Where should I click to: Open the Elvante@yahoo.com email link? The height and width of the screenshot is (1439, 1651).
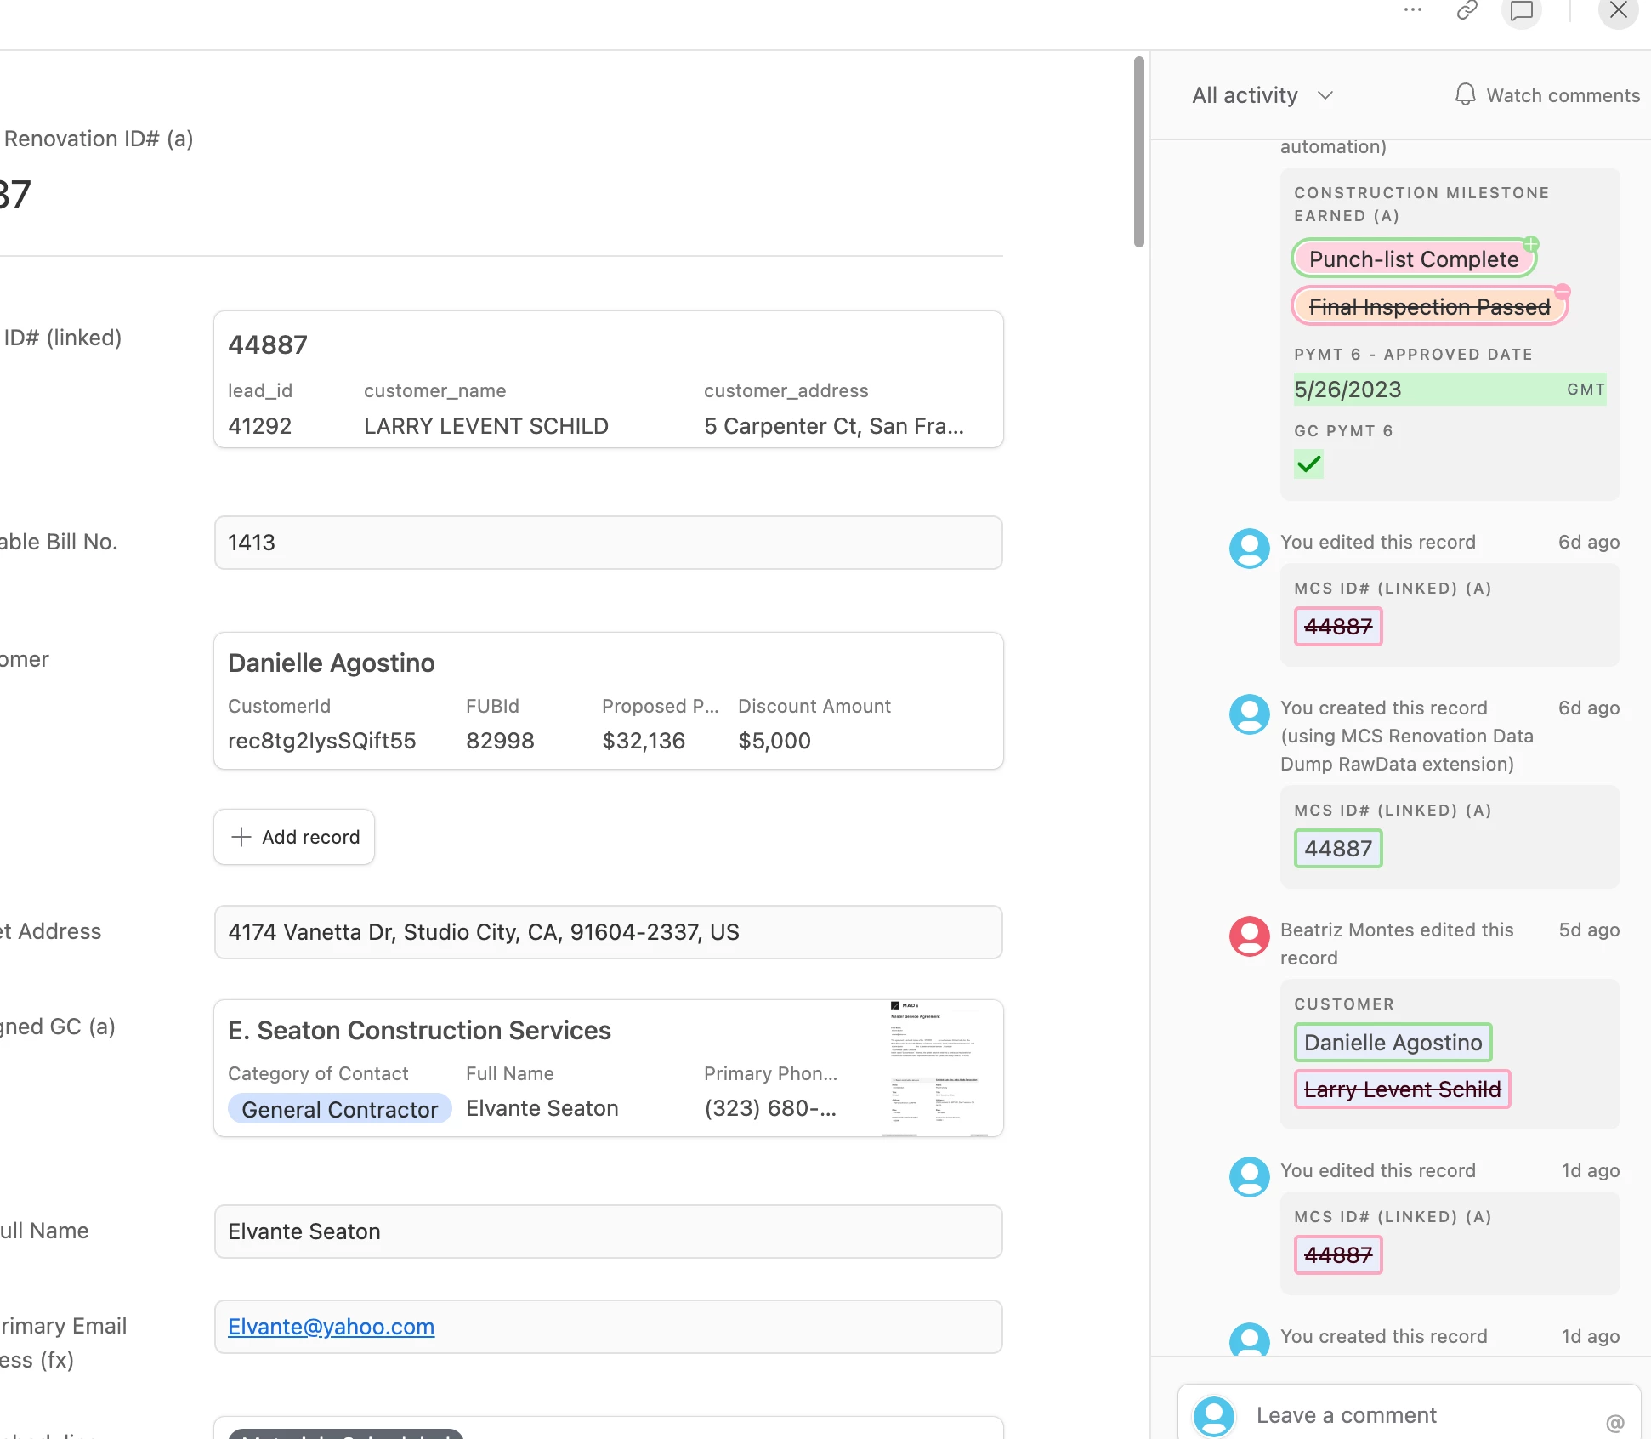coord(331,1327)
